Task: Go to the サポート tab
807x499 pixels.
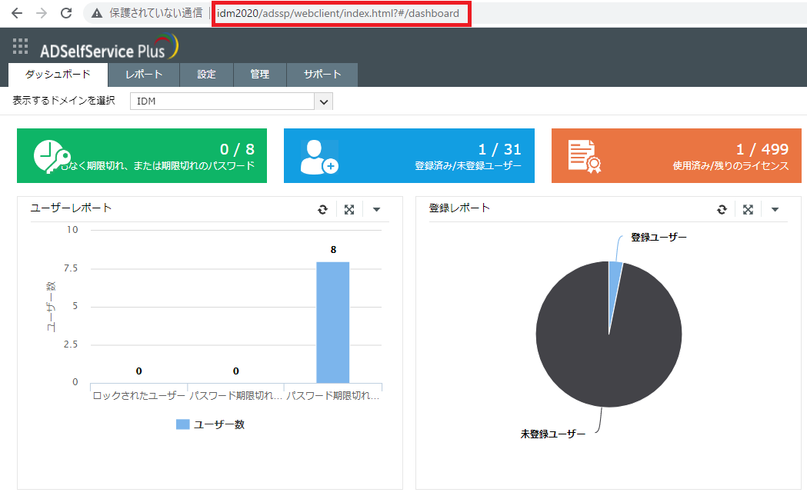Action: (322, 75)
